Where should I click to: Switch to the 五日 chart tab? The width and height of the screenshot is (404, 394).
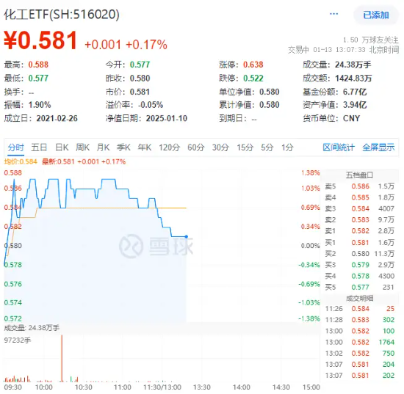(39, 147)
